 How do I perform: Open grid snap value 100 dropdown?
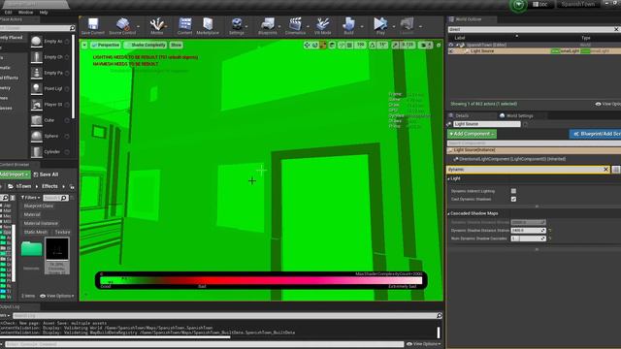[x=360, y=46]
